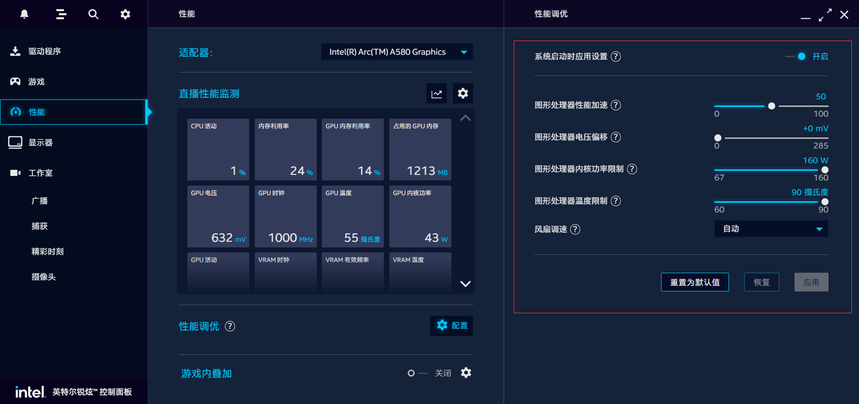Viewport: 859px width, 404px height.
Task: Show help for 图形处理器电压偏移
Action: click(616, 137)
